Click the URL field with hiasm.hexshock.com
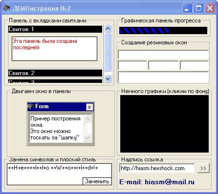218x194 pixels. pos(157,168)
